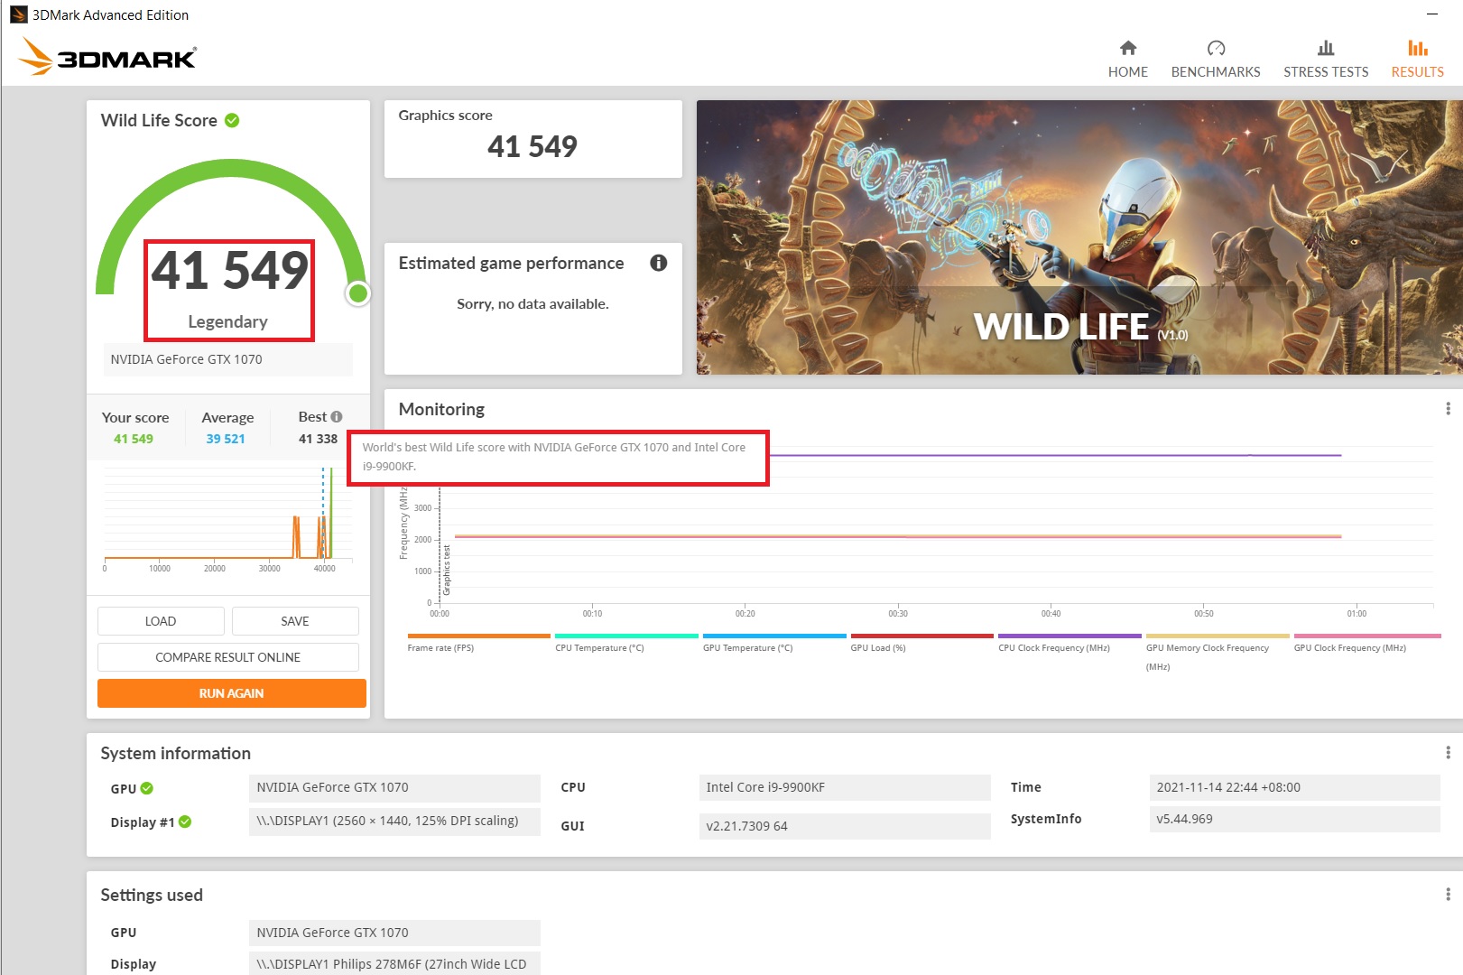Viewport: 1463px width, 975px height.
Task: Click the System information GPU value field
Action: 394,787
